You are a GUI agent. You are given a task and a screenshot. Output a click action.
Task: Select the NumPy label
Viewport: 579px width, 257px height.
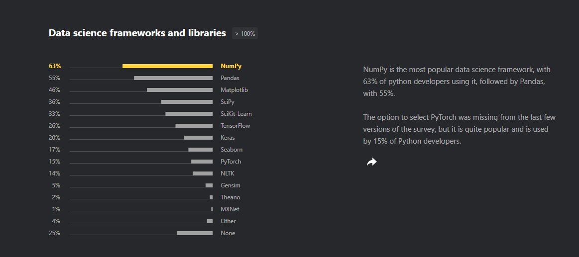[x=231, y=66]
